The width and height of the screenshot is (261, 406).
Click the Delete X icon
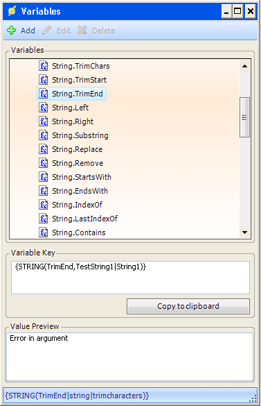pos(82,31)
